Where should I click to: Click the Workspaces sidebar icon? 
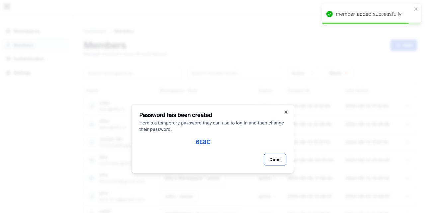coord(8,31)
